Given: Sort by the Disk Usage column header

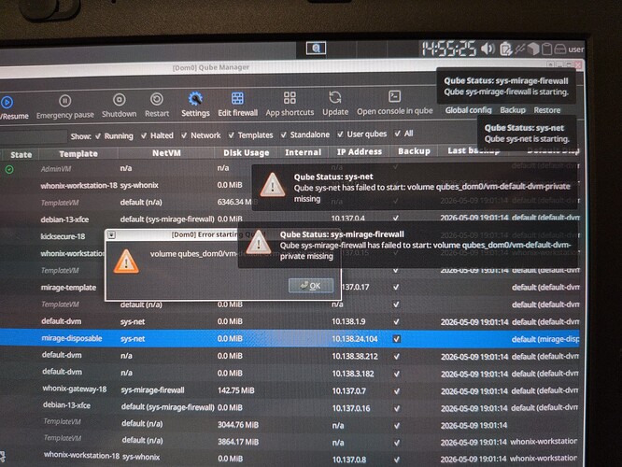Looking at the screenshot, I should click(x=246, y=153).
